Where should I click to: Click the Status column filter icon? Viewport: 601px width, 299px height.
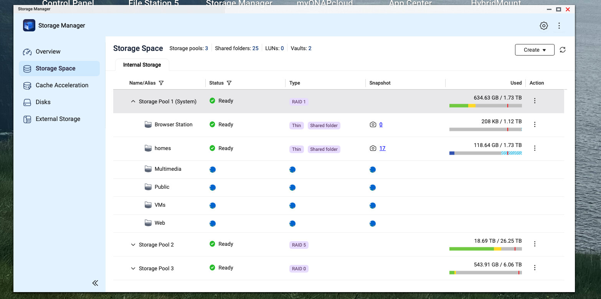[229, 83]
